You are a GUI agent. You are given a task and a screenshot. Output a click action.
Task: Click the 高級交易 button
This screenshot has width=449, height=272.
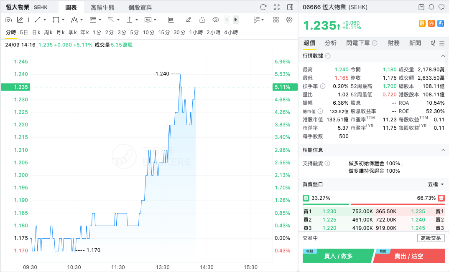pos(431,238)
